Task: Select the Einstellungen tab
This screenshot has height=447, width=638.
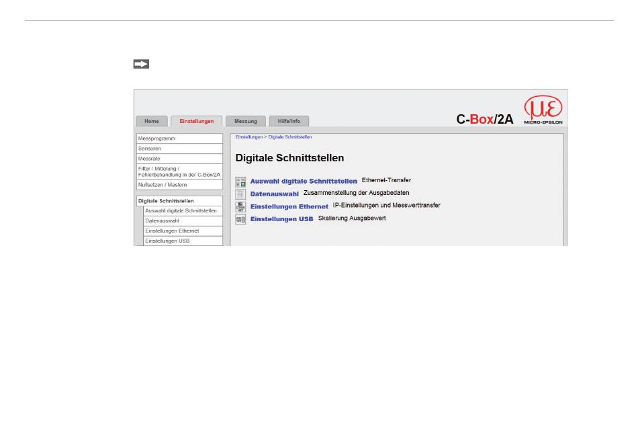Action: (x=197, y=122)
